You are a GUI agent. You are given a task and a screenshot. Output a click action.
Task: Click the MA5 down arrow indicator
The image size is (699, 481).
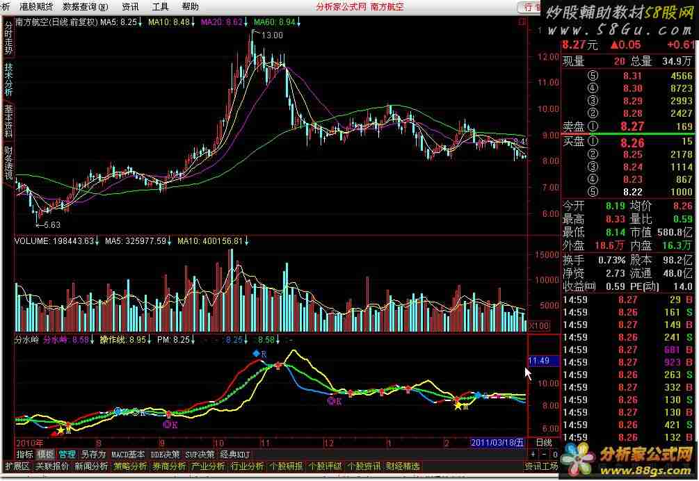[x=140, y=22]
